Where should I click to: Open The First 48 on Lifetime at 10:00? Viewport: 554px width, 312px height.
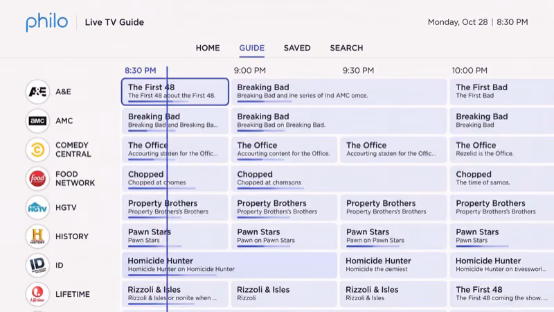(501, 294)
